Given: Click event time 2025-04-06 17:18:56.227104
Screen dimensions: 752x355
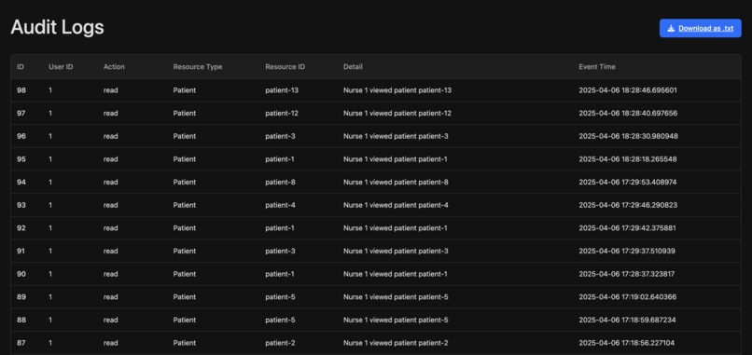Looking at the screenshot, I should coord(627,343).
